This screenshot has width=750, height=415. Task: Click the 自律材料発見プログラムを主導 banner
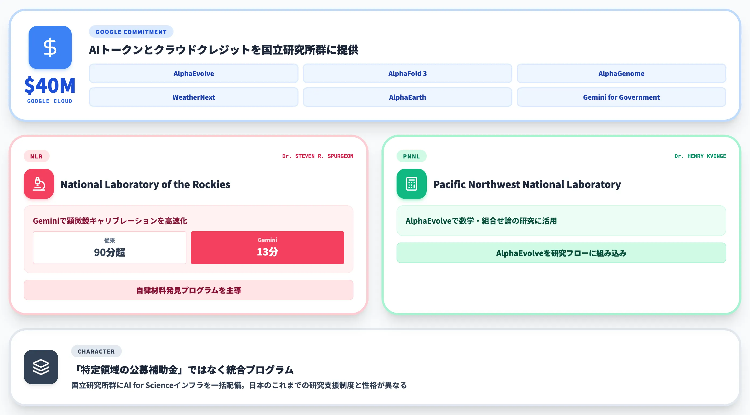(x=188, y=290)
